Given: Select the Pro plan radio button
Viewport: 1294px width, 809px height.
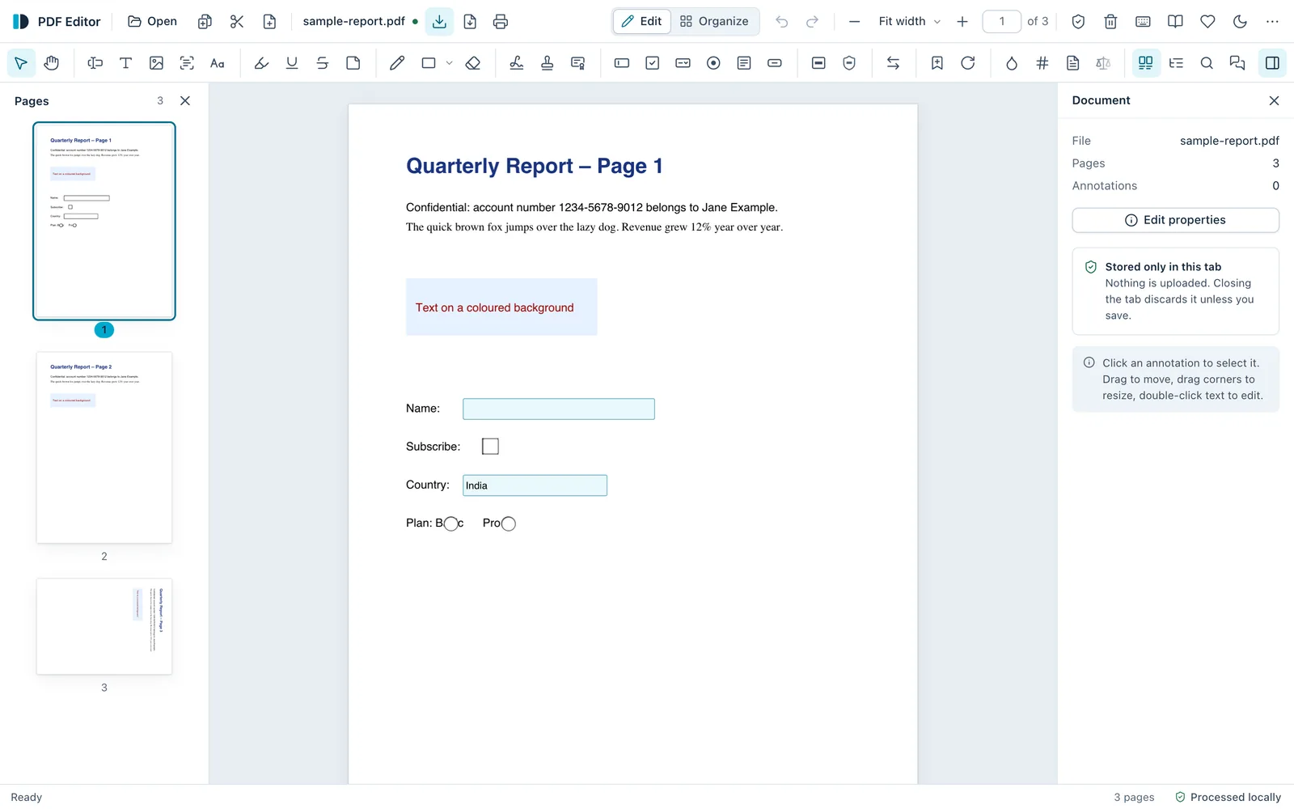Looking at the screenshot, I should coord(509,524).
